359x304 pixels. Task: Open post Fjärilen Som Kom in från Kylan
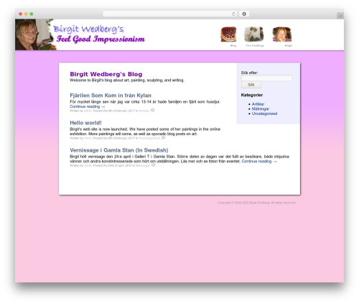click(x=111, y=96)
